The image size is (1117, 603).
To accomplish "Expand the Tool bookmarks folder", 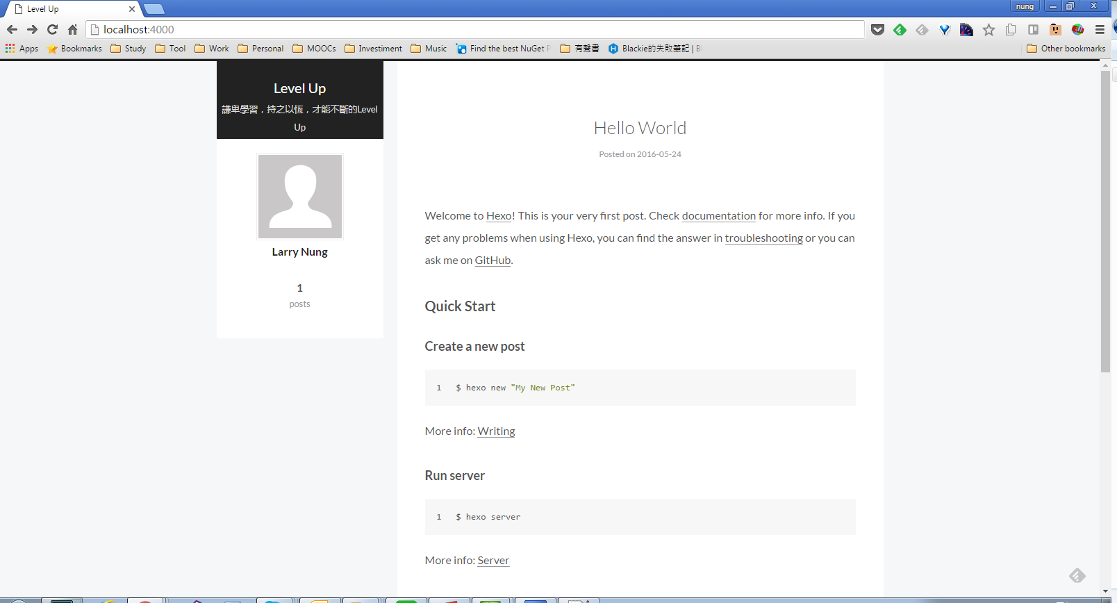I will tap(170, 49).
